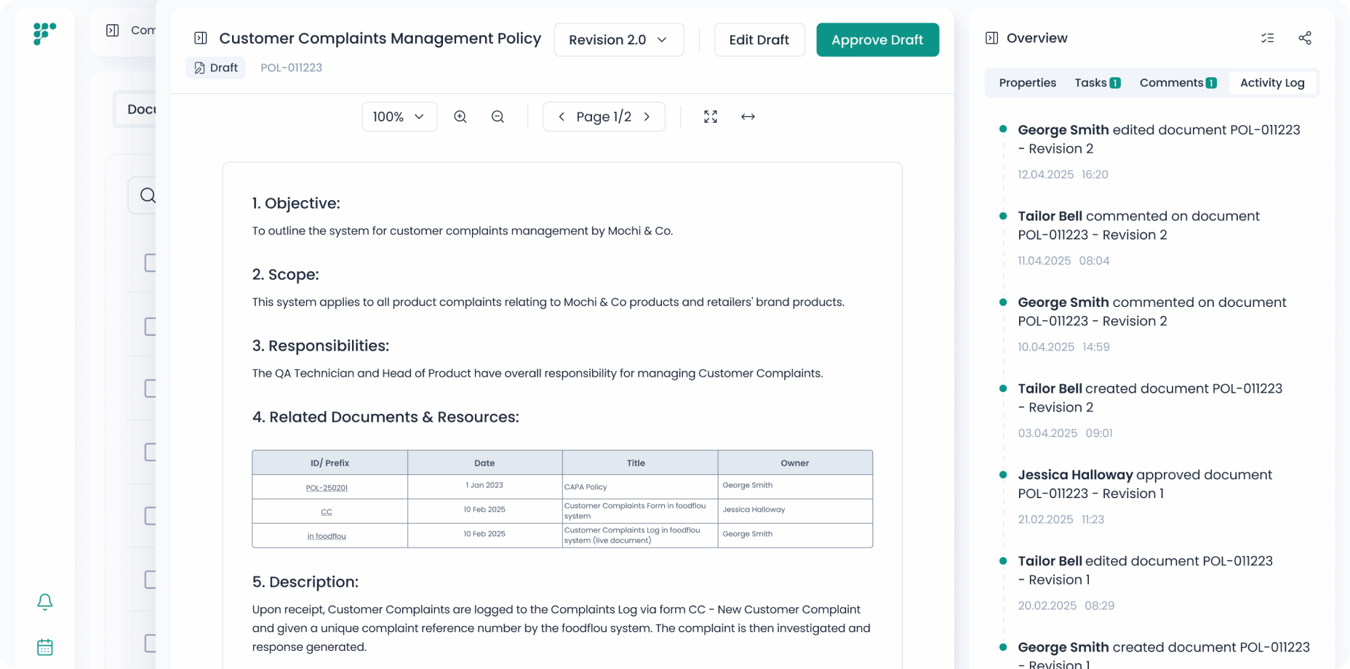Enter fullscreen view icon

point(711,116)
